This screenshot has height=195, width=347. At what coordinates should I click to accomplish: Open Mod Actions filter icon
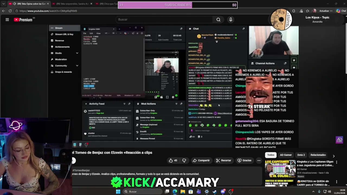[x=176, y=104]
